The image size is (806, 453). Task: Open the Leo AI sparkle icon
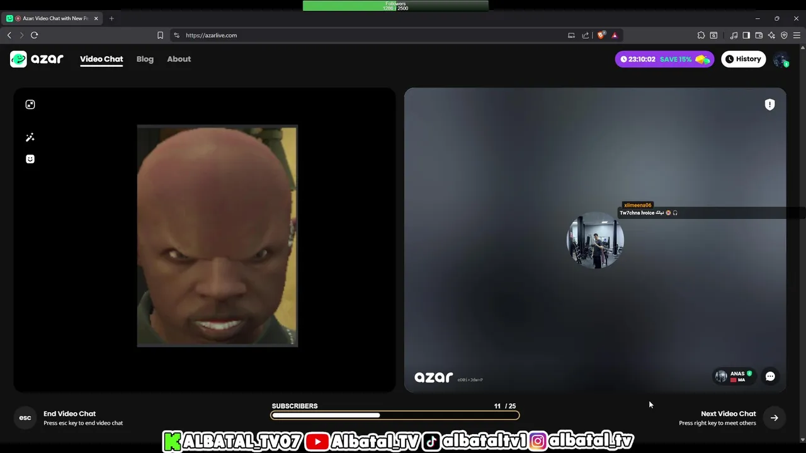771,35
